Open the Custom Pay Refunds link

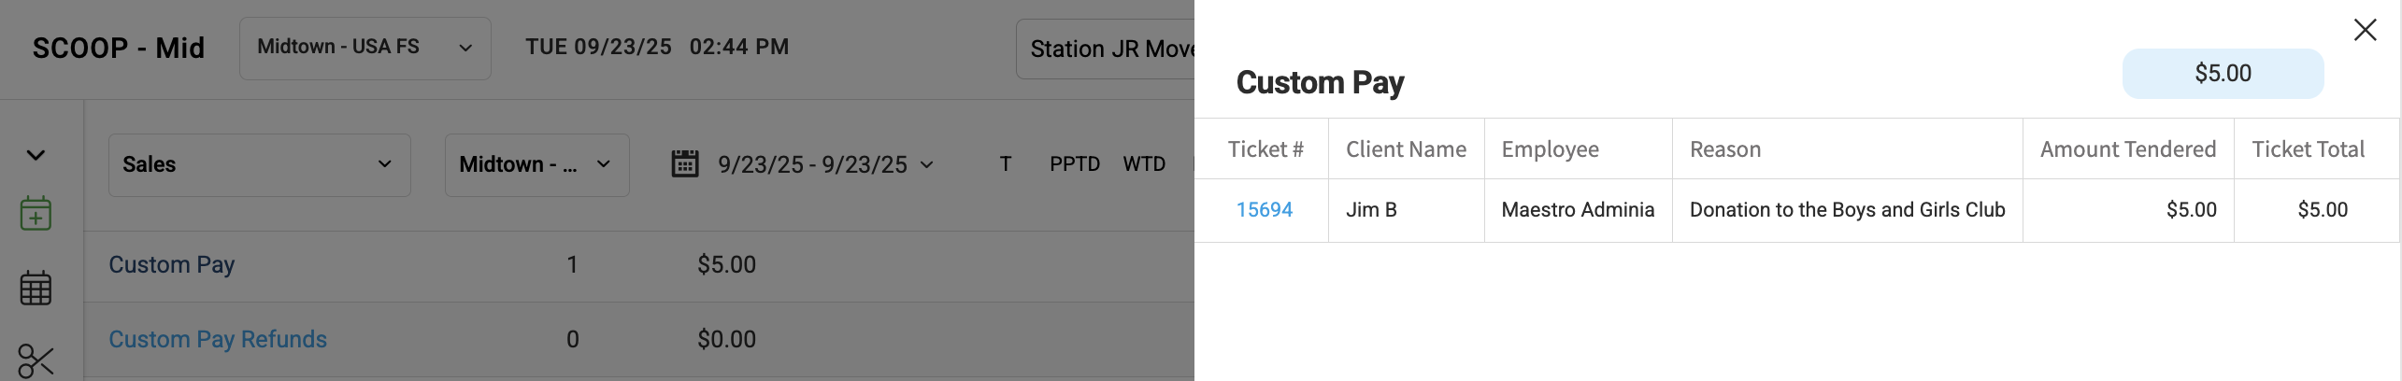218,339
